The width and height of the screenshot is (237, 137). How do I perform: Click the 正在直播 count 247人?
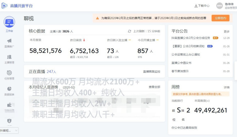[x=51, y=71]
